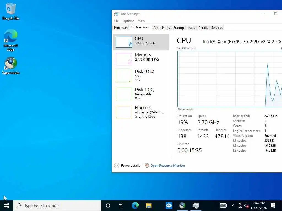Select the Performance tab

pos(141,27)
